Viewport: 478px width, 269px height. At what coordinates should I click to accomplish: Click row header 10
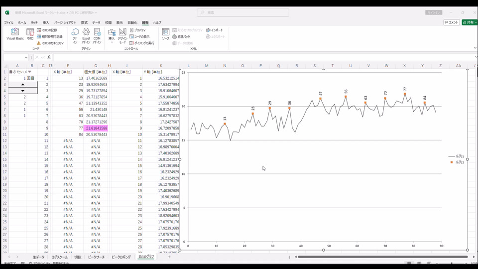pos(4,128)
